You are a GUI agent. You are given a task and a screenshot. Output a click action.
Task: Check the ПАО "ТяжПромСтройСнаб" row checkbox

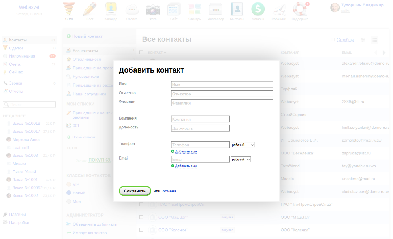click(141, 205)
